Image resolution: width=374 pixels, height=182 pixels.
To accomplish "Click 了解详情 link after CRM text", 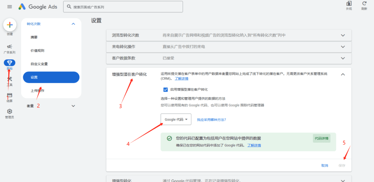I will pyautogui.click(x=182, y=79).
